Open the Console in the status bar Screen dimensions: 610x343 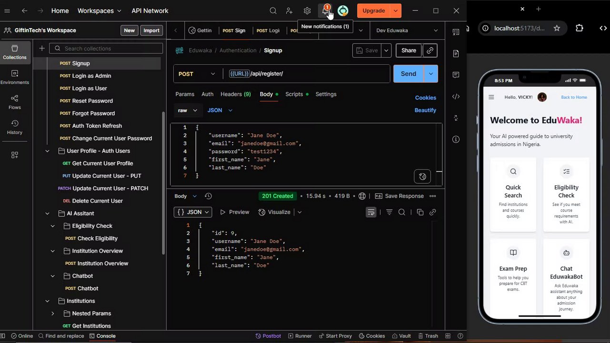click(102, 336)
